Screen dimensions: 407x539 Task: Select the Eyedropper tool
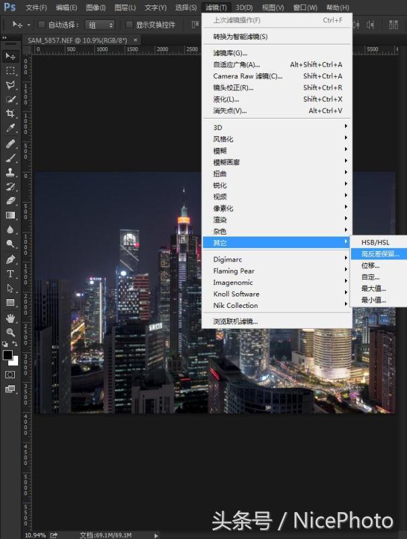(10, 128)
